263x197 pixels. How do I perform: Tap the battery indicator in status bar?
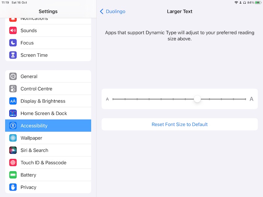pos(258,3)
